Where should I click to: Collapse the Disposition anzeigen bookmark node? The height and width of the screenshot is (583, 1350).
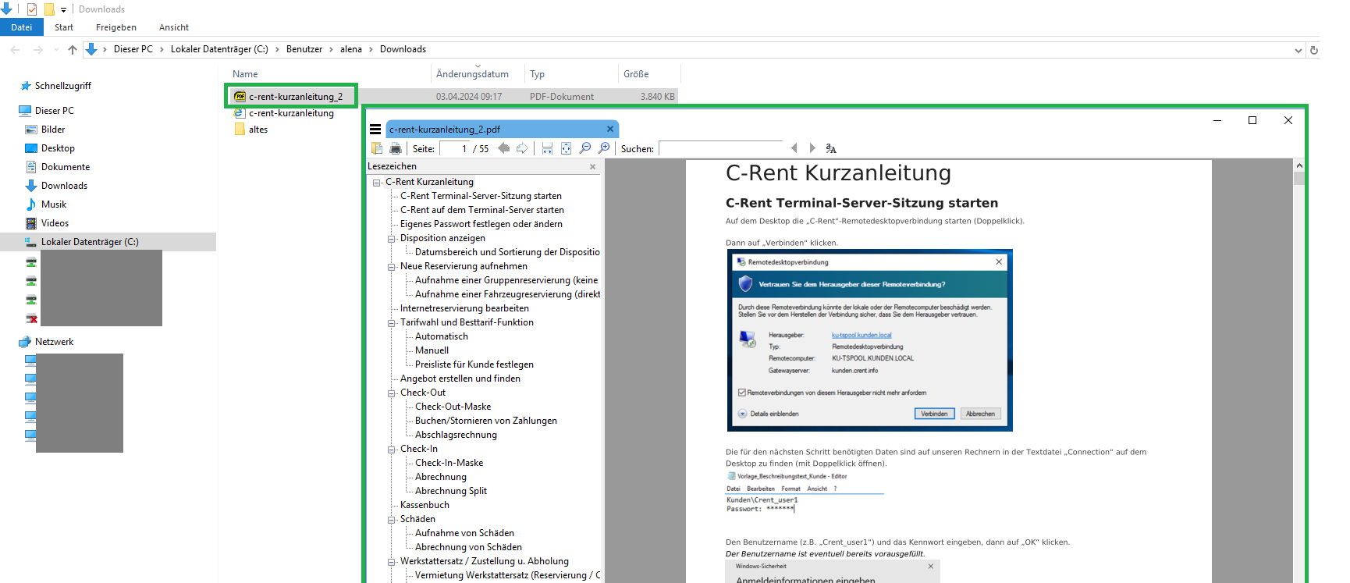pos(392,239)
